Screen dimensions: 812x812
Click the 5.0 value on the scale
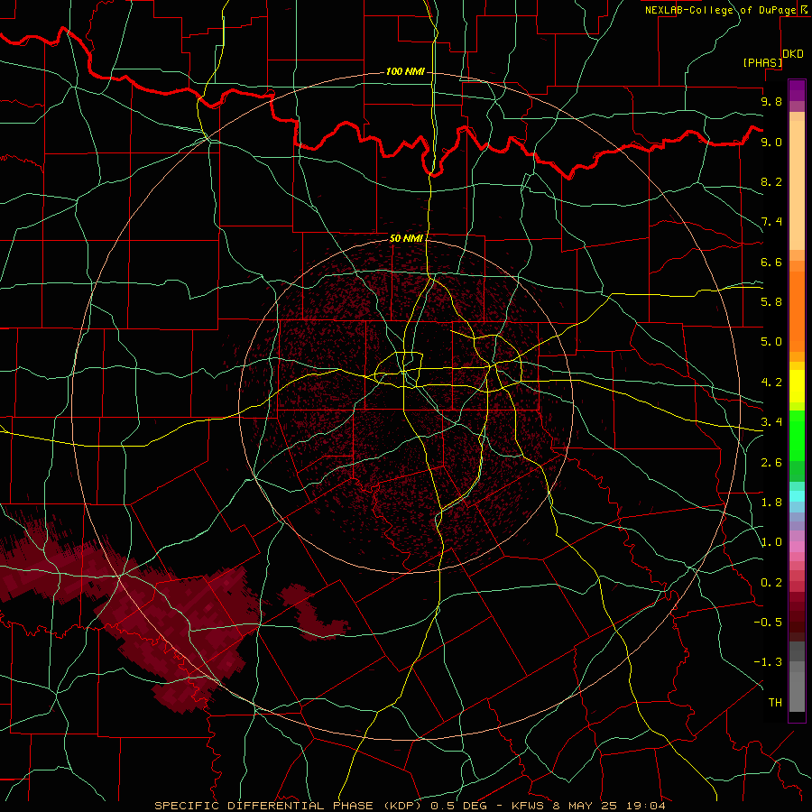771,342
